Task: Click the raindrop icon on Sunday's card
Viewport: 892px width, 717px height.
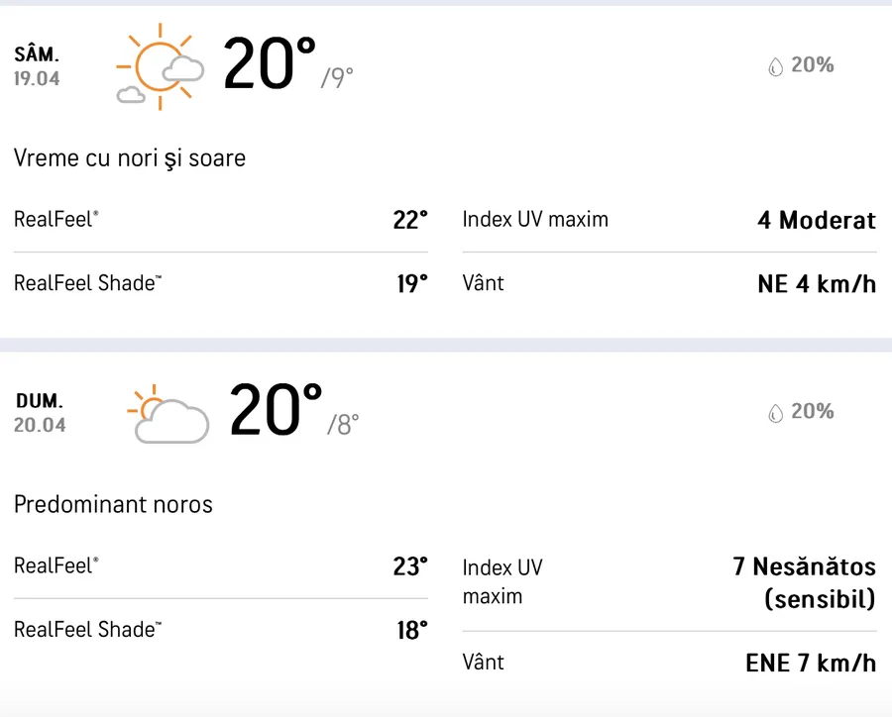Action: point(776,413)
